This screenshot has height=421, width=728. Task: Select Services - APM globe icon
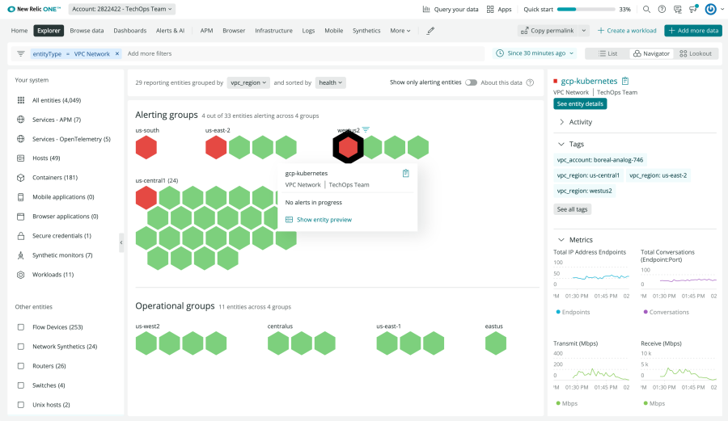pos(21,120)
